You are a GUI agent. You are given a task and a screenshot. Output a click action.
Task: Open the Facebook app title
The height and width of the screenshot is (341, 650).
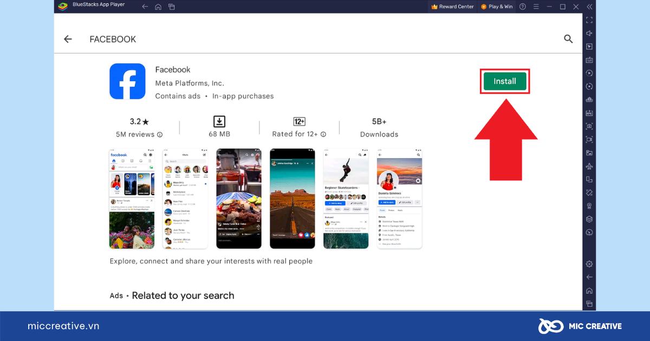(x=173, y=69)
